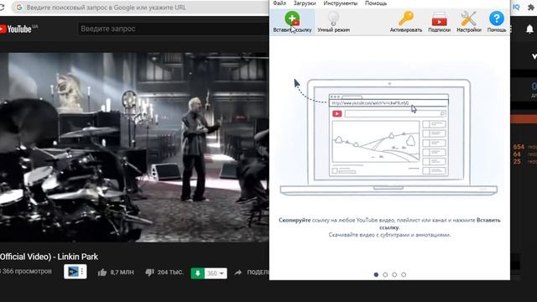
Task: Click the browser address bar
Action: point(140,8)
